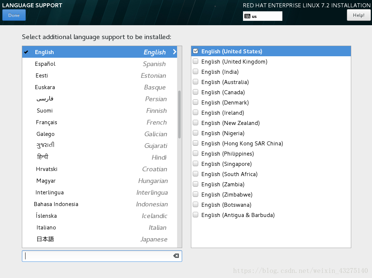The image size is (372, 278).
Task: Check English (Denmark) checkbox
Action: [196, 102]
